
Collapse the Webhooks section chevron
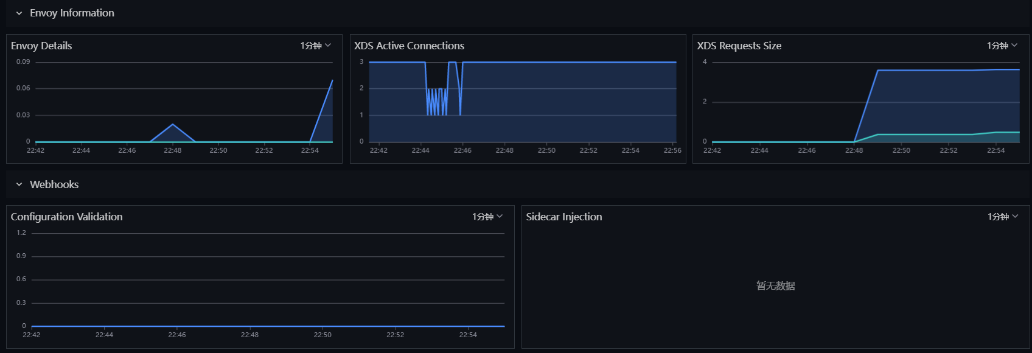tap(19, 184)
